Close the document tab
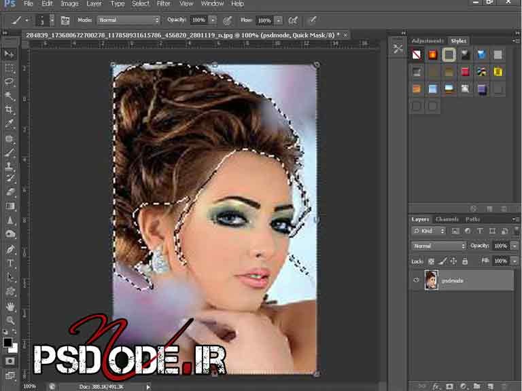The width and height of the screenshot is (522, 391). pos(345,35)
